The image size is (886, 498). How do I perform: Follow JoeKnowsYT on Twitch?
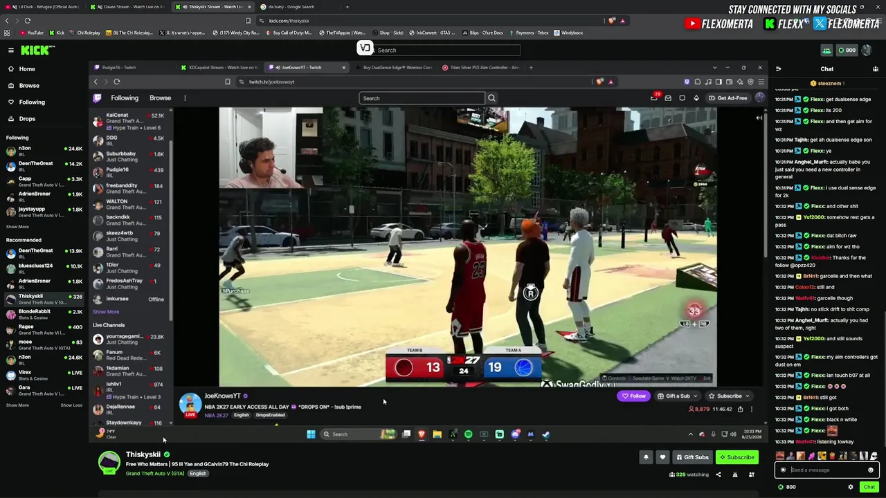(x=634, y=396)
